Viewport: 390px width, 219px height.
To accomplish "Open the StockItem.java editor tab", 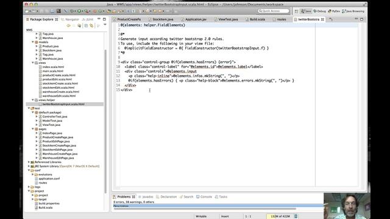I will click(x=161, y=19).
